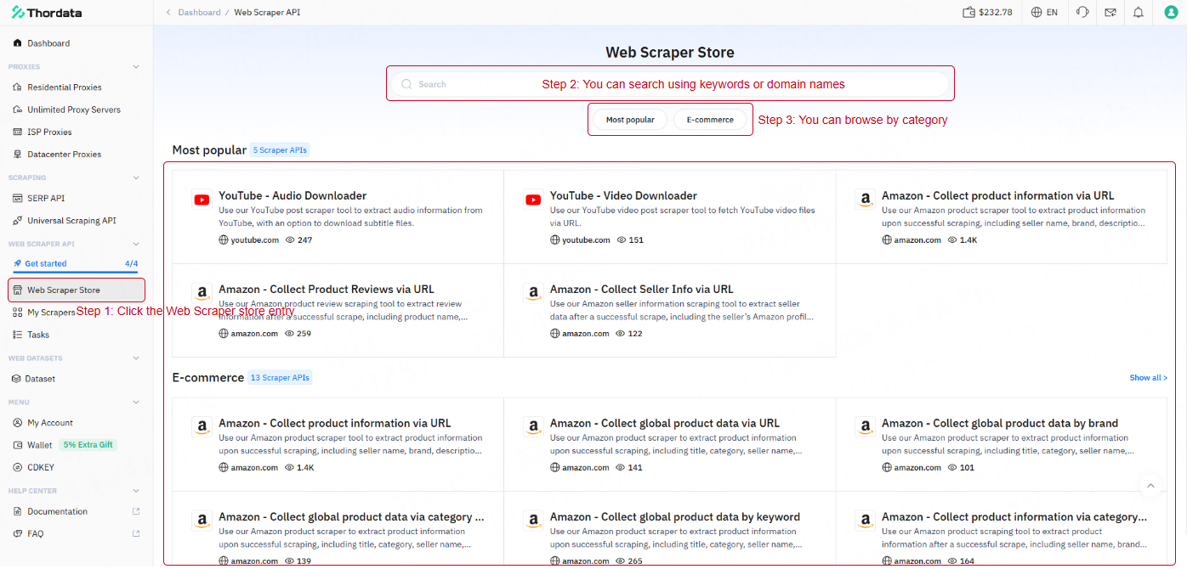
Task: Click YouTube icon of Video Downloader card
Action: click(x=533, y=200)
